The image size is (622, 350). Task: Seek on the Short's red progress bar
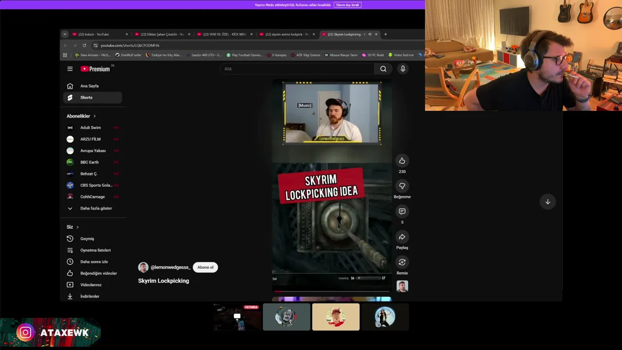(x=331, y=291)
